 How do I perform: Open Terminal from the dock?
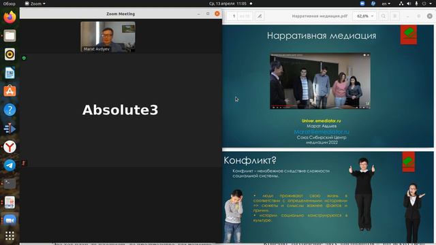pos(10,184)
